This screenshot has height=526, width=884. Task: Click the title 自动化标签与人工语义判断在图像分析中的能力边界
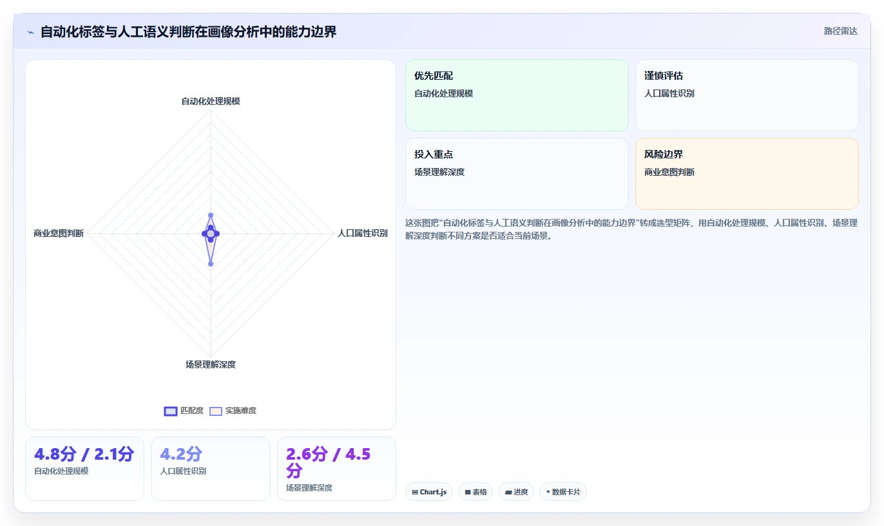(188, 32)
